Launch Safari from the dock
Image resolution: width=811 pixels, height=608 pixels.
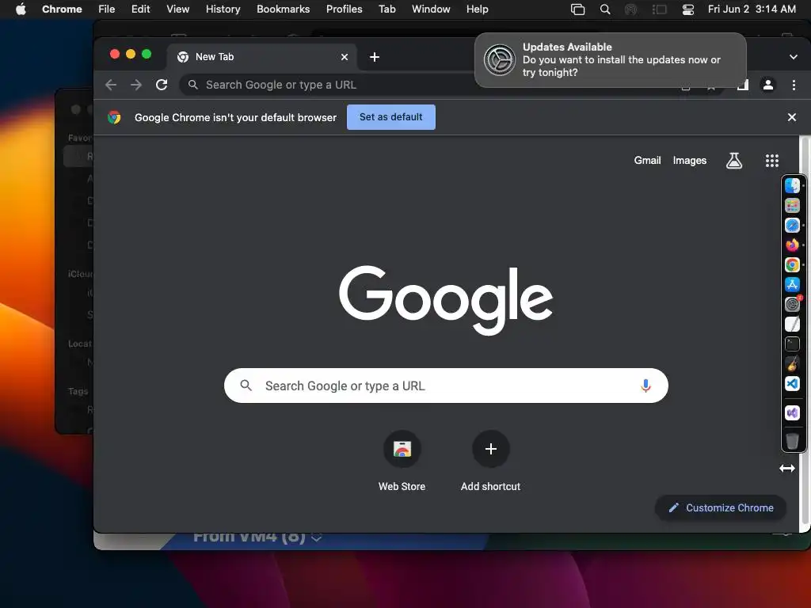coord(792,225)
